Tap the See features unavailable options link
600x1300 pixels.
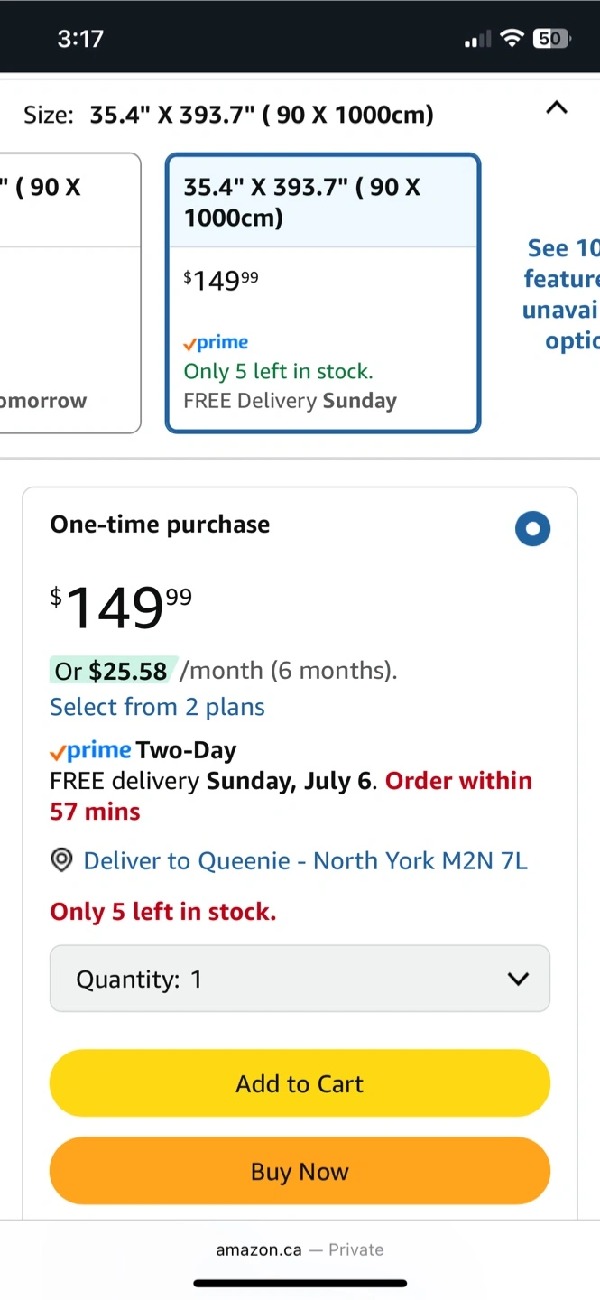point(562,293)
